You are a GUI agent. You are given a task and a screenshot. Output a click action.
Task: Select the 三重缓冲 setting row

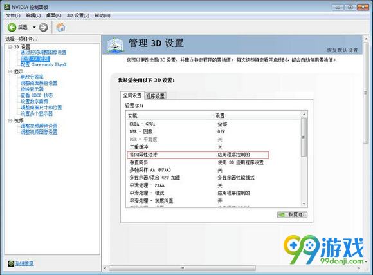[214, 147]
